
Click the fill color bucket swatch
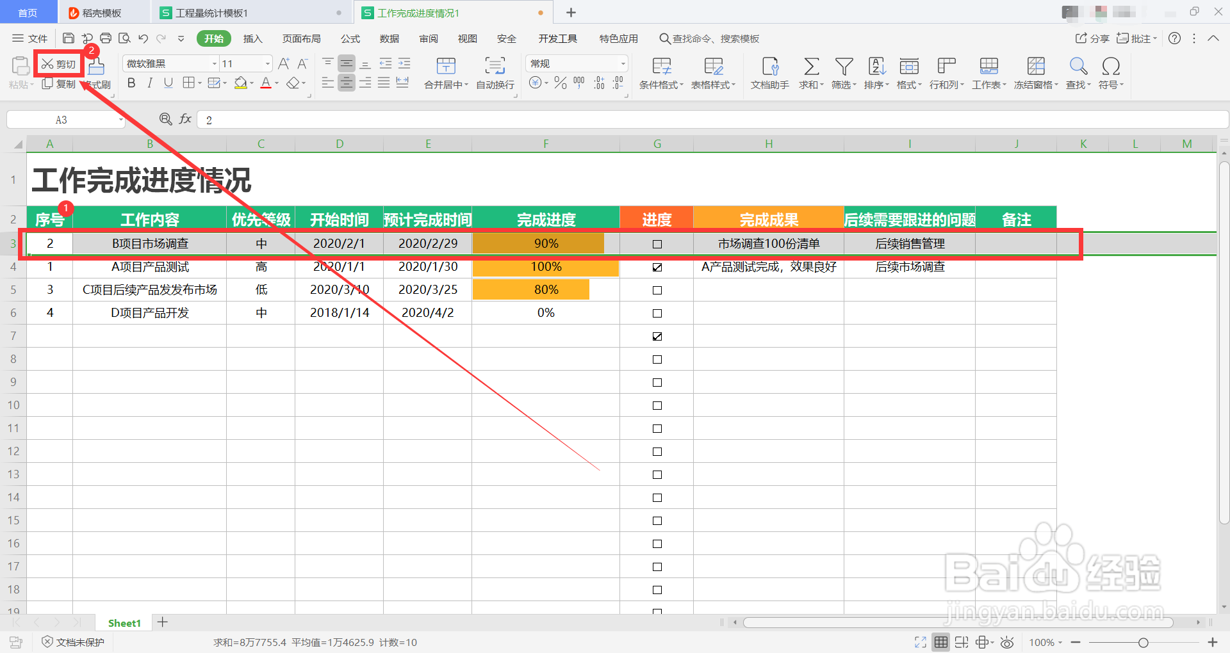(x=240, y=83)
